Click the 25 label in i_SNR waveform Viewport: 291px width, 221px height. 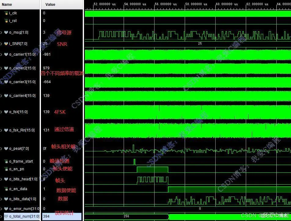pyautogui.click(x=200, y=43)
